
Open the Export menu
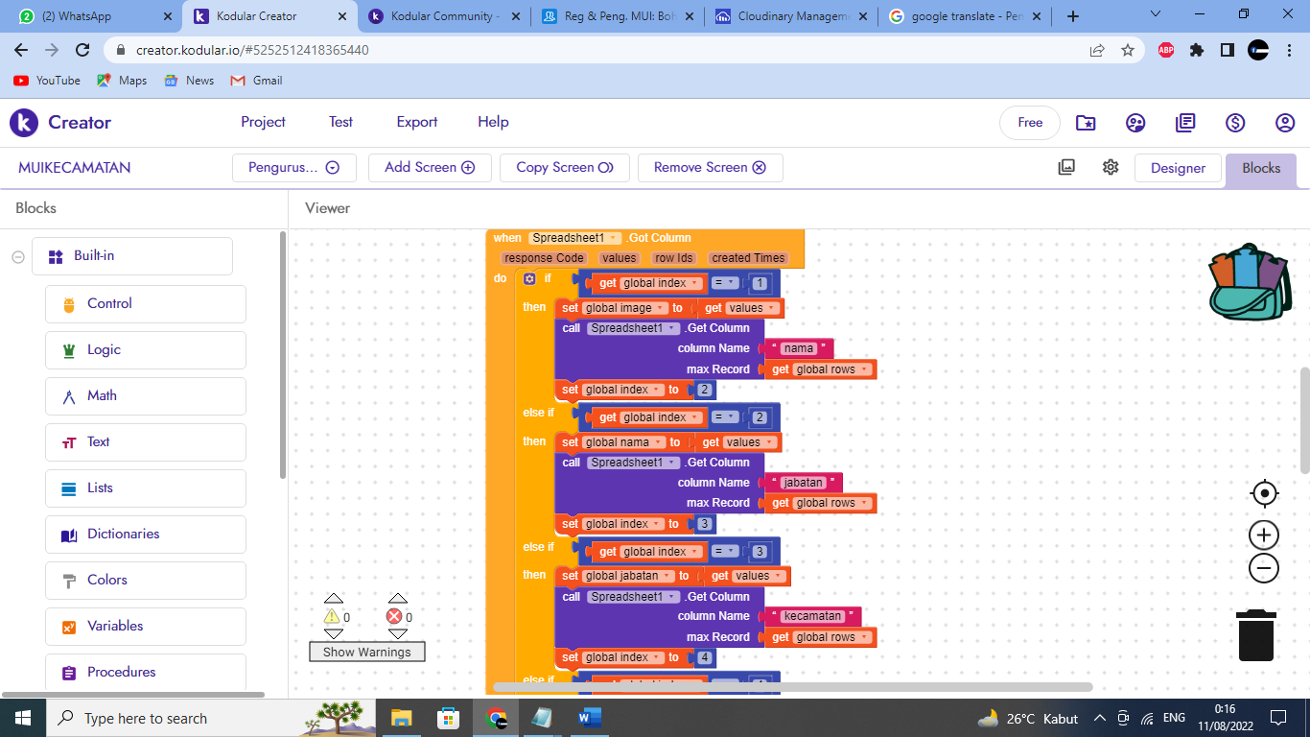coord(417,122)
